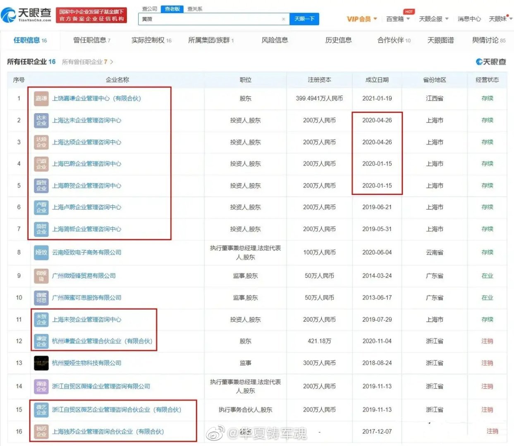Select the 嘉谦企业 company avatar icon
The width and height of the screenshot is (514, 446).
tap(41, 98)
